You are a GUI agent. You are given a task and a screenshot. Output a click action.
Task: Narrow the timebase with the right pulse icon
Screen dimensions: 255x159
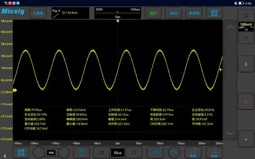tap(134, 153)
